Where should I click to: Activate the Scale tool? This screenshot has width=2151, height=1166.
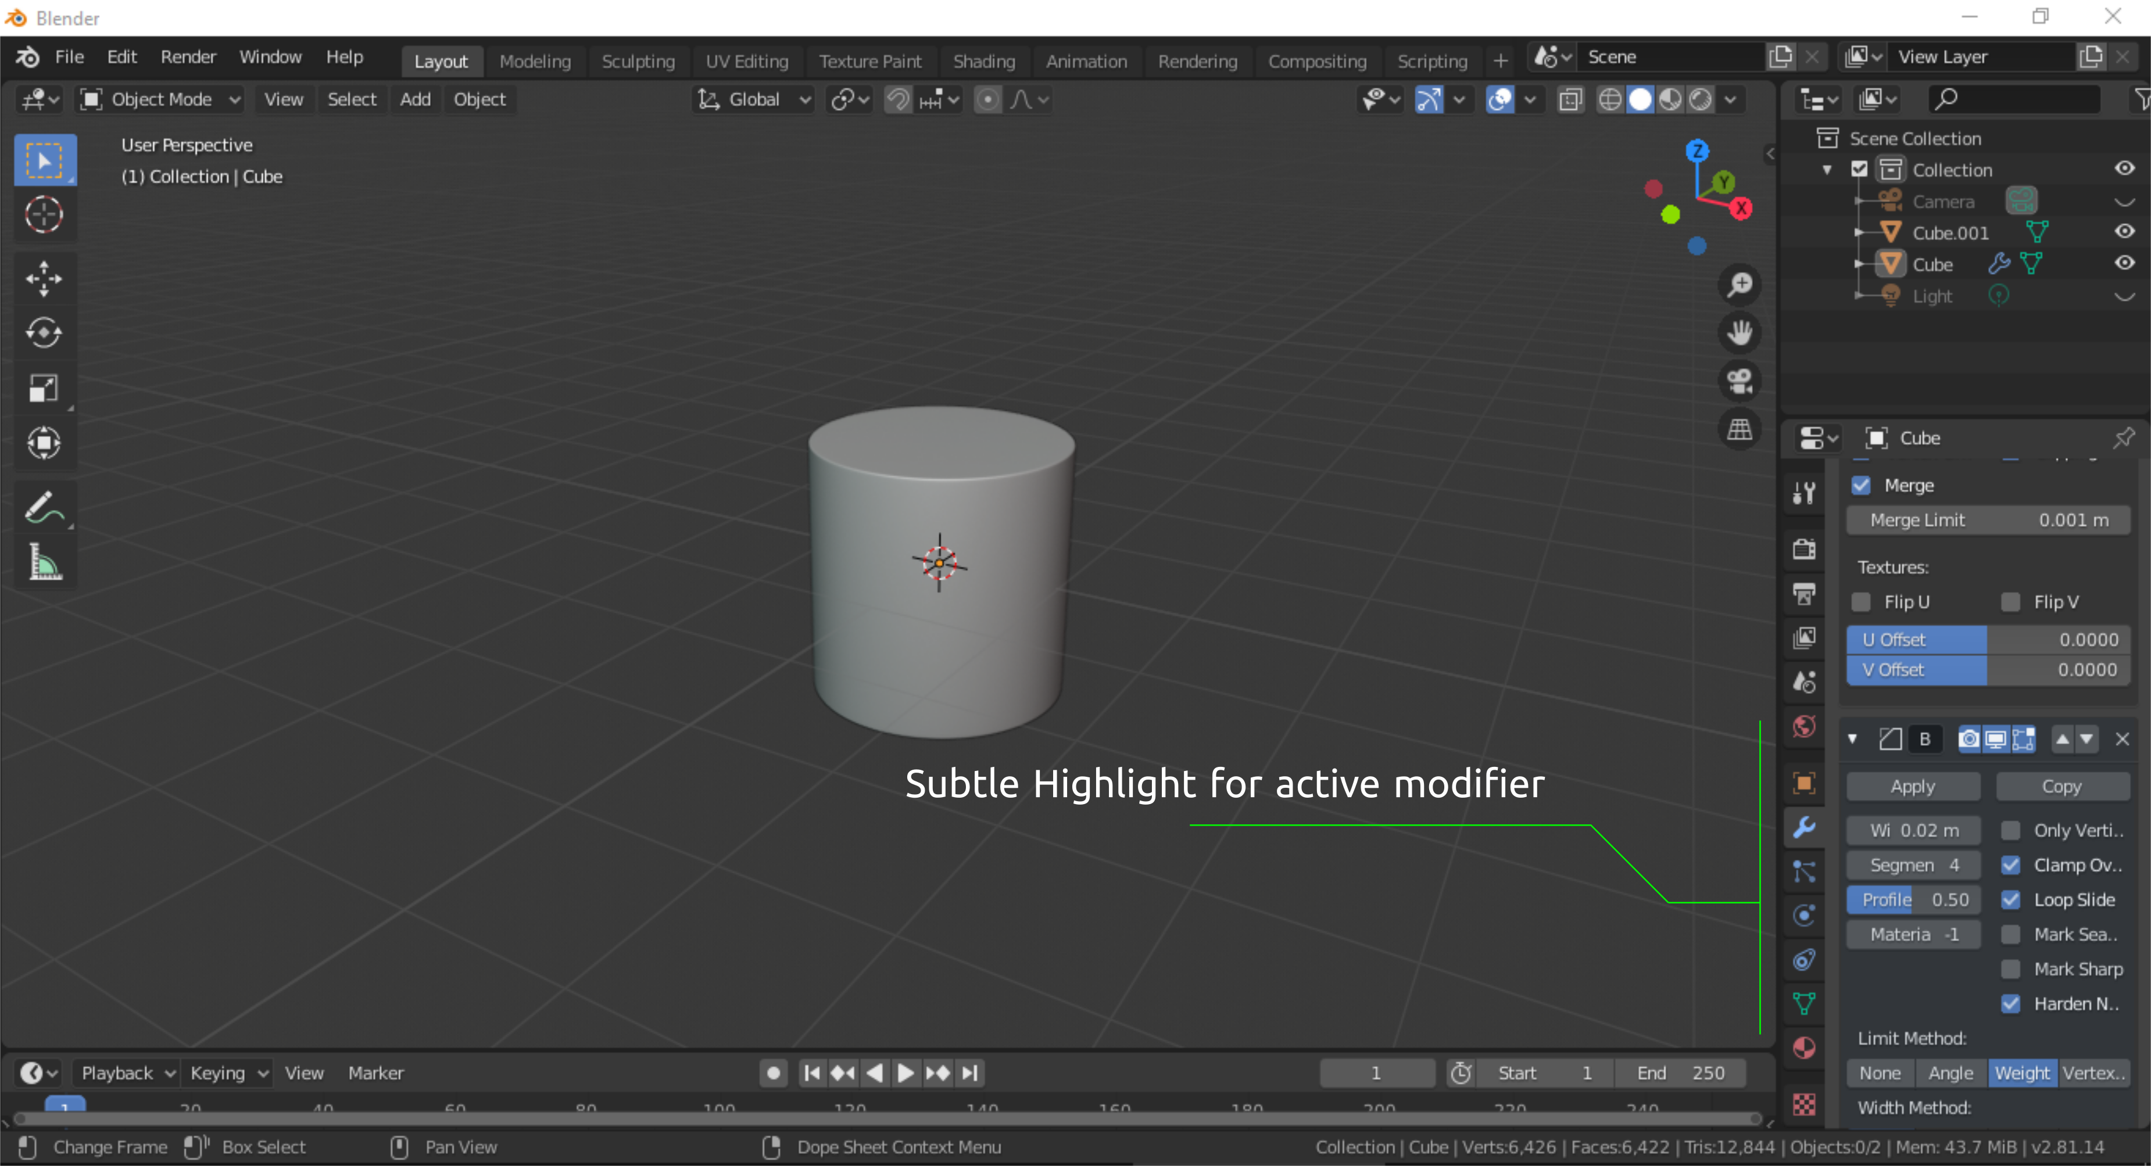coord(44,388)
